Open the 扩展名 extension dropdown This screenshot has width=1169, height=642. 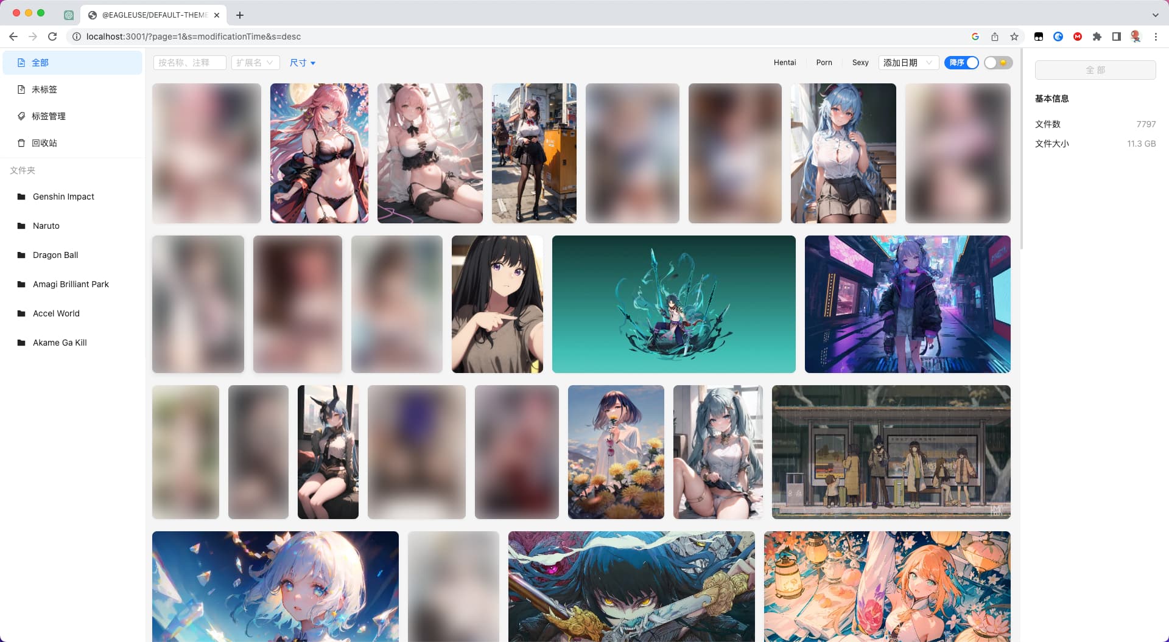pos(255,63)
